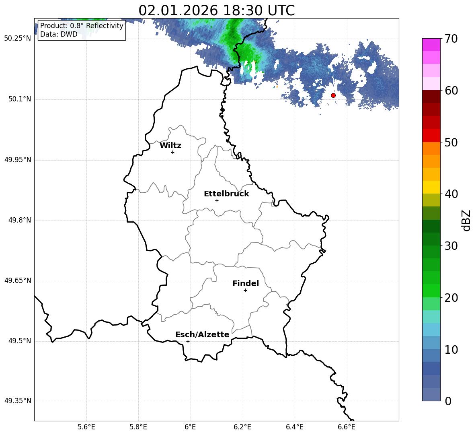Select the Esch/Alzette city label

[x=202, y=334]
